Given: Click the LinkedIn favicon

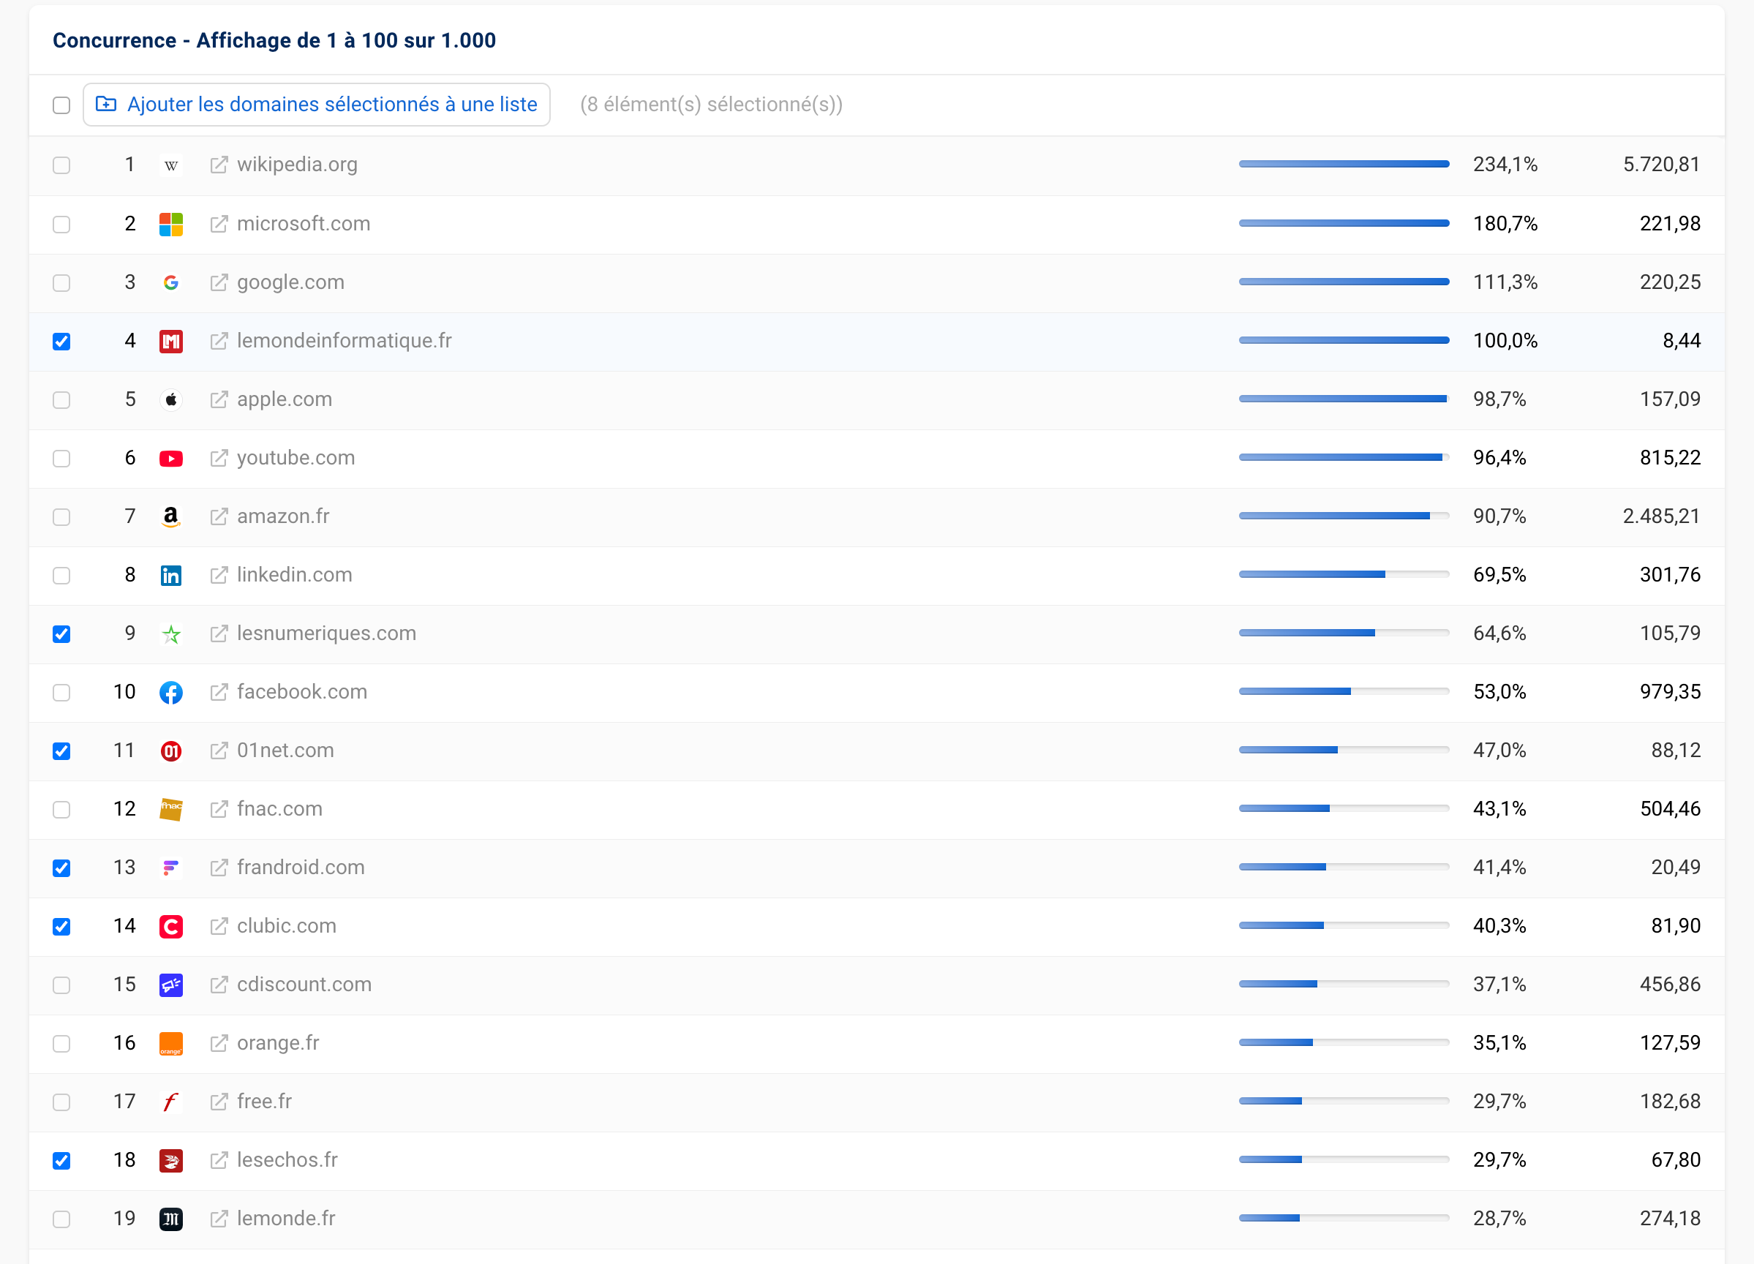Looking at the screenshot, I should (171, 576).
